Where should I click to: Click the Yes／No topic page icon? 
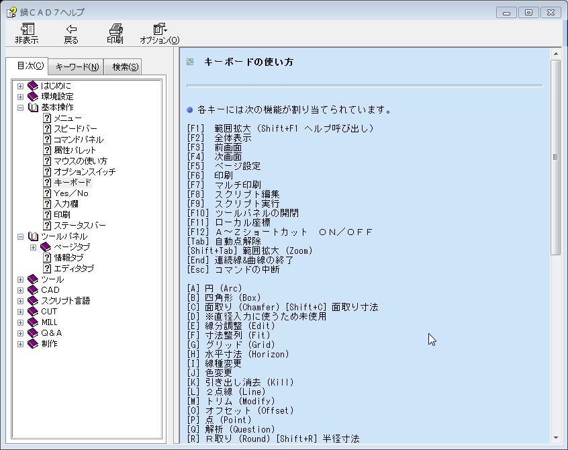click(47, 193)
